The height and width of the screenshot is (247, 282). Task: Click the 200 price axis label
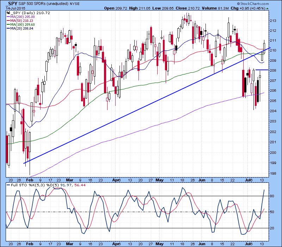pyautogui.click(x=273, y=152)
